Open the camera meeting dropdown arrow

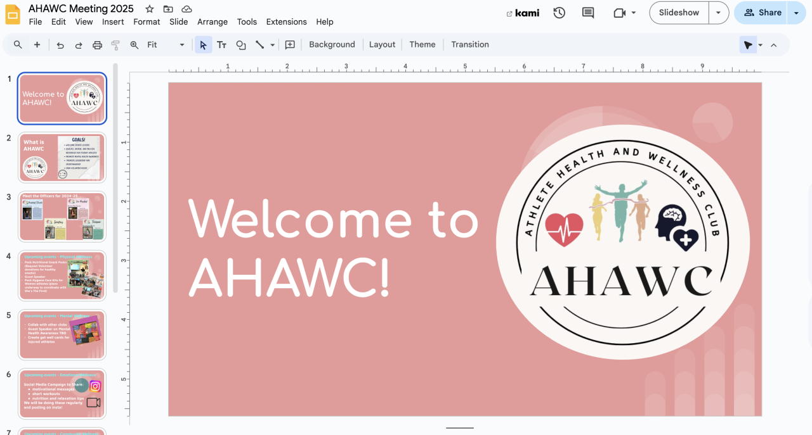(x=634, y=13)
